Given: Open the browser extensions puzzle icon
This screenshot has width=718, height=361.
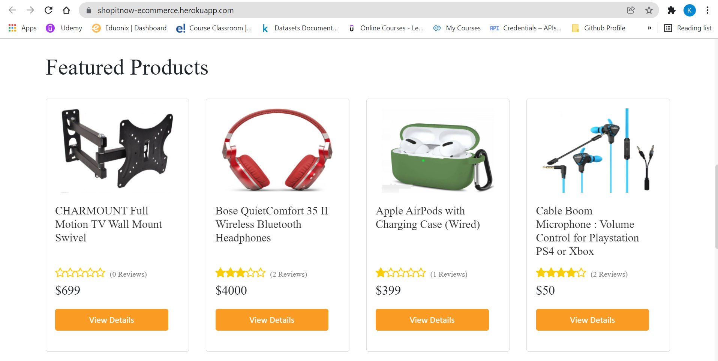Looking at the screenshot, I should pyautogui.click(x=672, y=10).
